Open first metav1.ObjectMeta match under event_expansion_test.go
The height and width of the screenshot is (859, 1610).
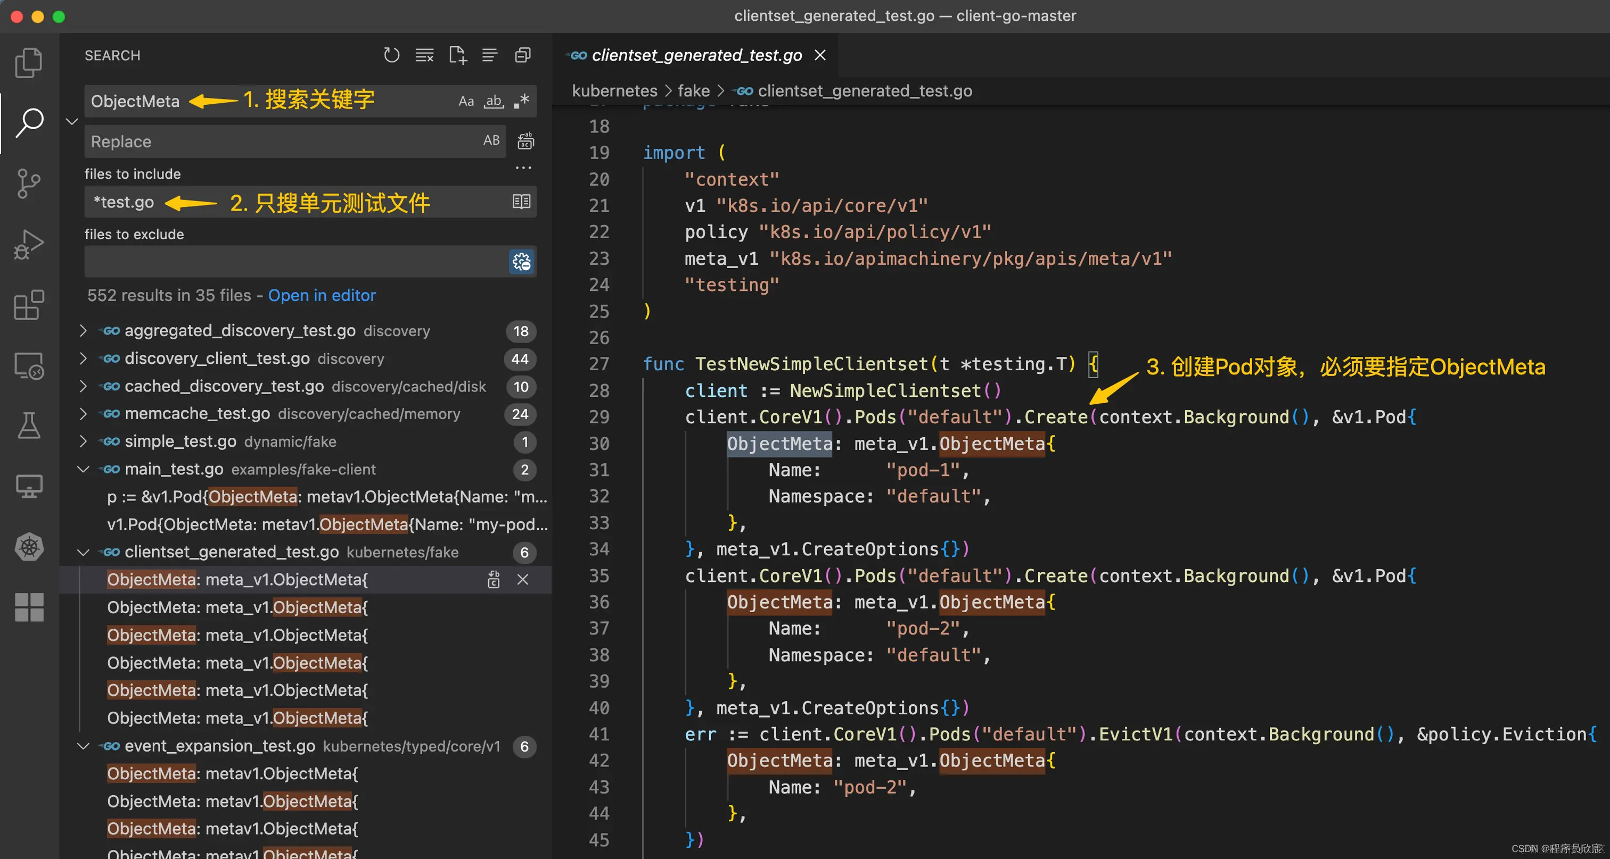pyautogui.click(x=233, y=774)
